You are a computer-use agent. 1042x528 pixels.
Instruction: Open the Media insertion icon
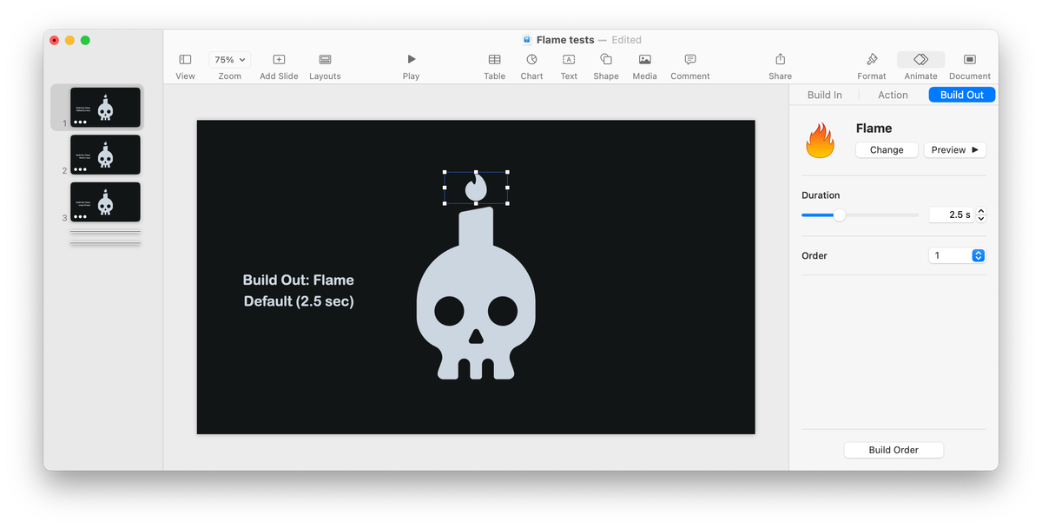[x=644, y=60]
